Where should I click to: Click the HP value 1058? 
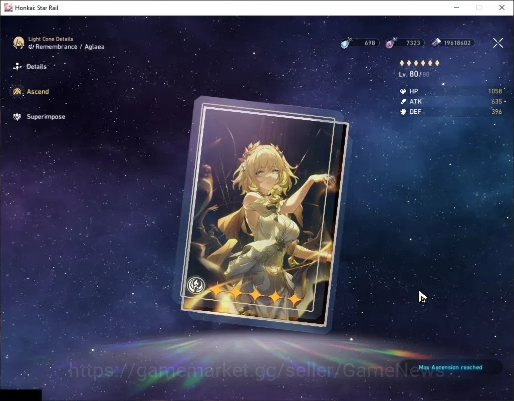[494, 91]
